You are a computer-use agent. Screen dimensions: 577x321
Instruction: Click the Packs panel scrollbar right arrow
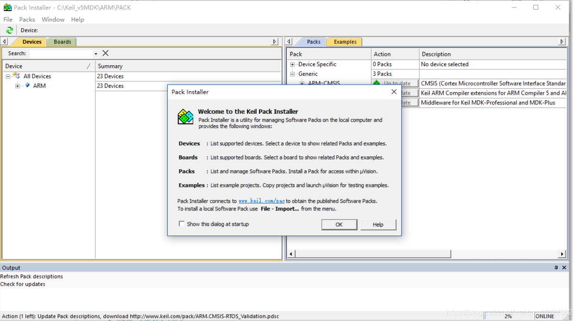click(562, 254)
